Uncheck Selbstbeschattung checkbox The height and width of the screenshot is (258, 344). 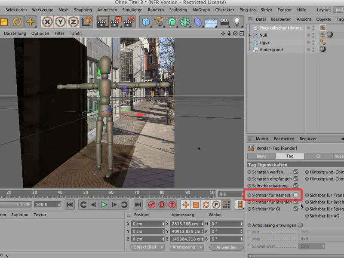(296, 185)
